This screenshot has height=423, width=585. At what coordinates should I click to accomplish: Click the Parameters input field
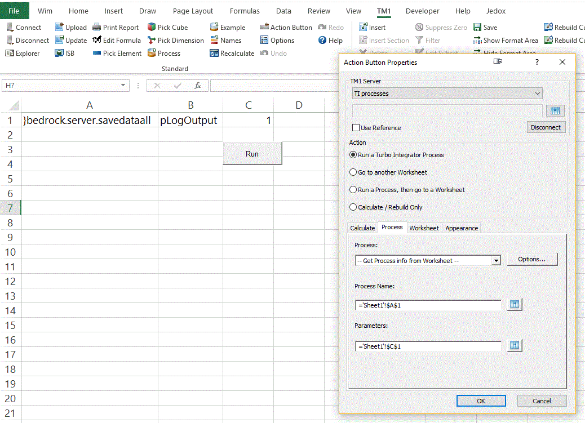pos(428,346)
